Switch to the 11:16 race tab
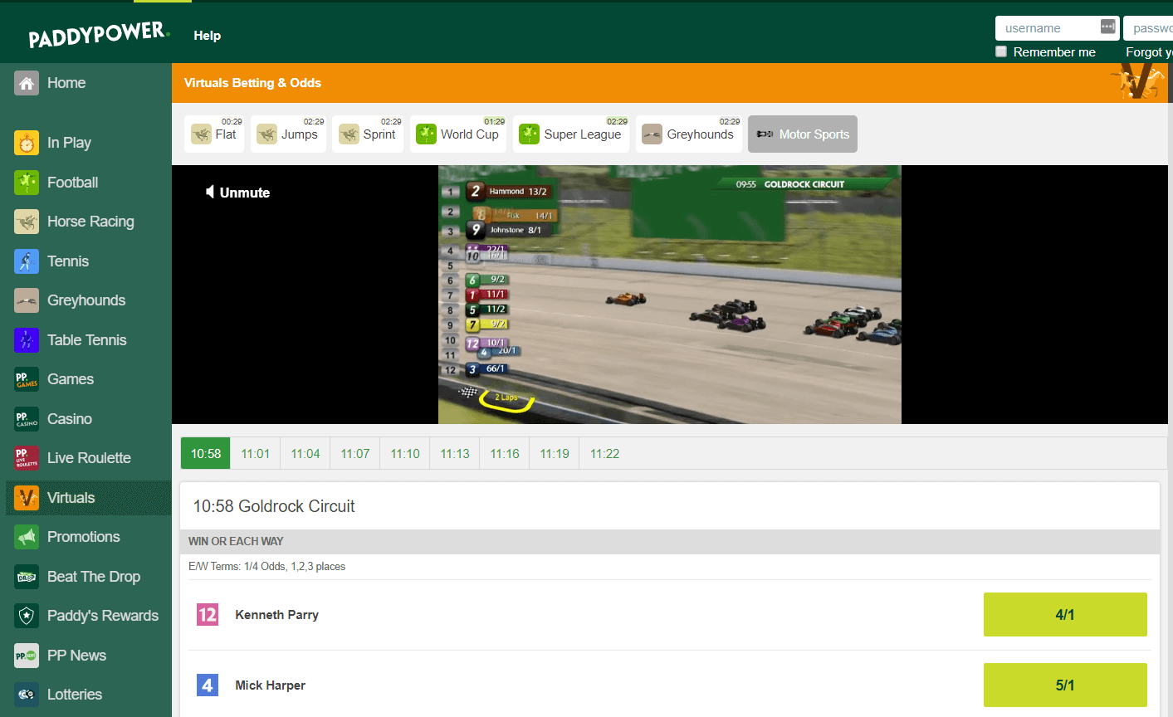1173x717 pixels. point(505,454)
